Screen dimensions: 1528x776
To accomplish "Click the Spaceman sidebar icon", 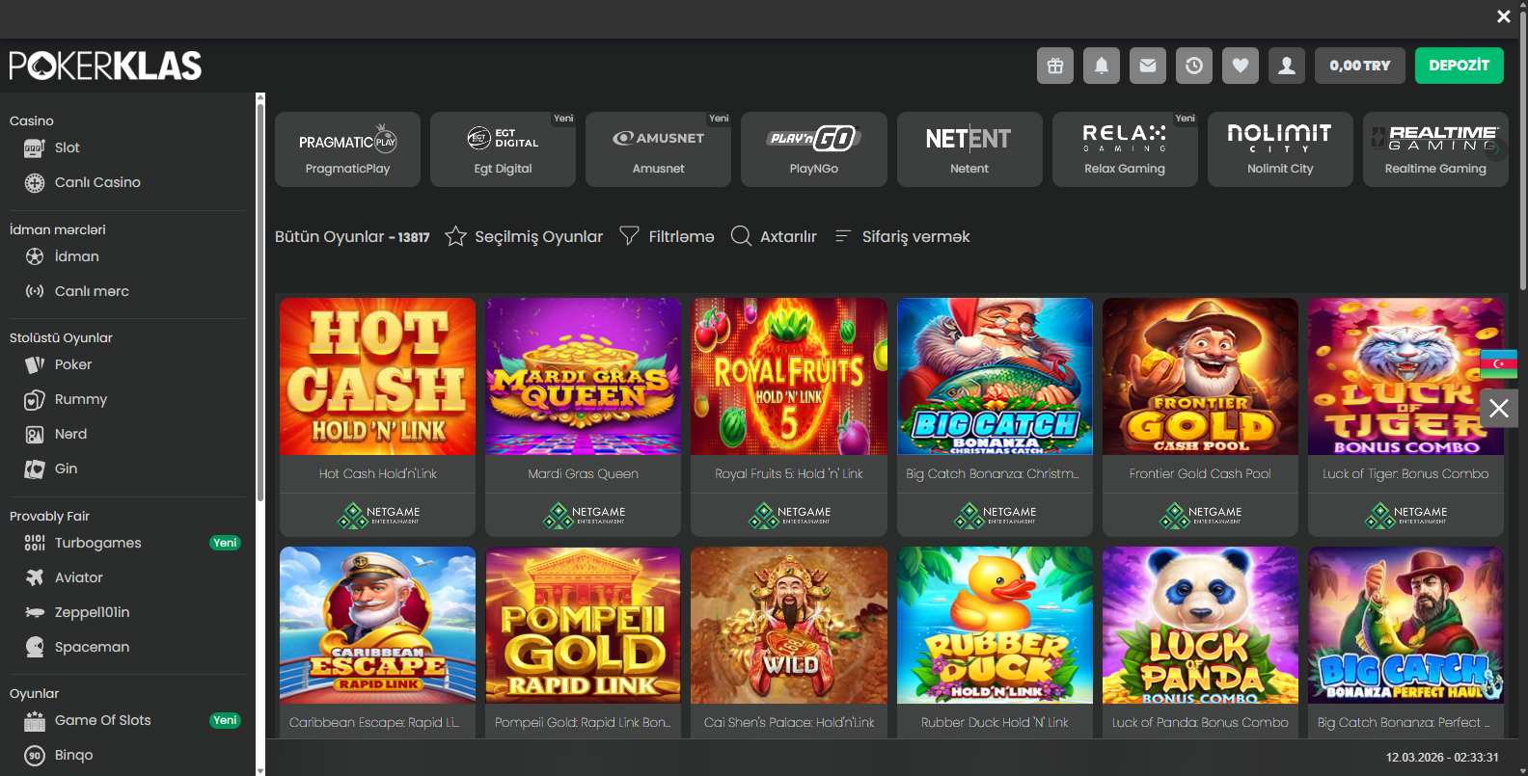I will pos(35,647).
